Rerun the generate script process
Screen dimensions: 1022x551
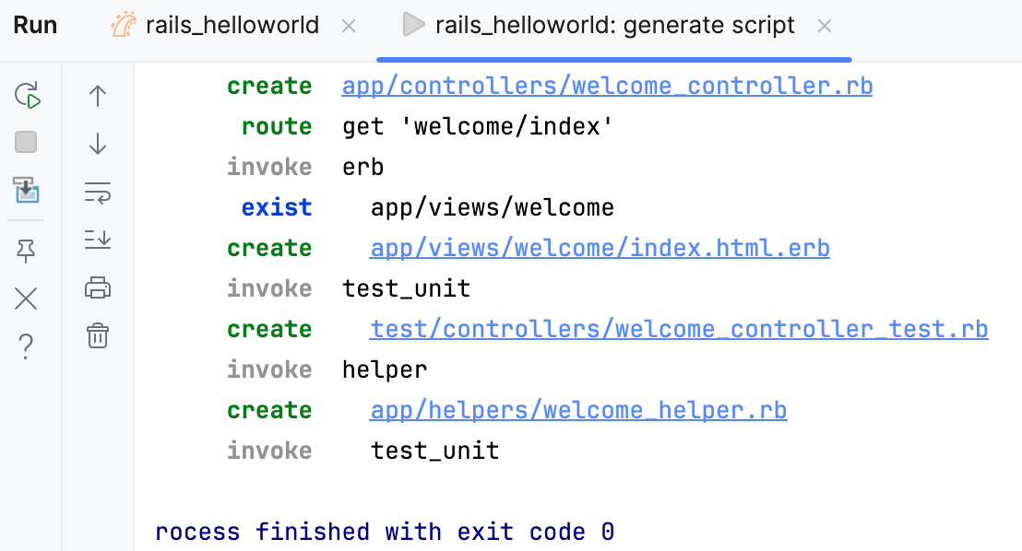click(26, 95)
